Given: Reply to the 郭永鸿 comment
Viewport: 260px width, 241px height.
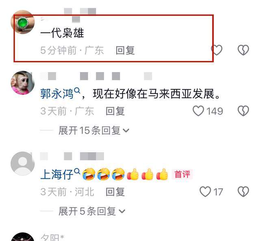Looking at the screenshot, I should (x=115, y=111).
